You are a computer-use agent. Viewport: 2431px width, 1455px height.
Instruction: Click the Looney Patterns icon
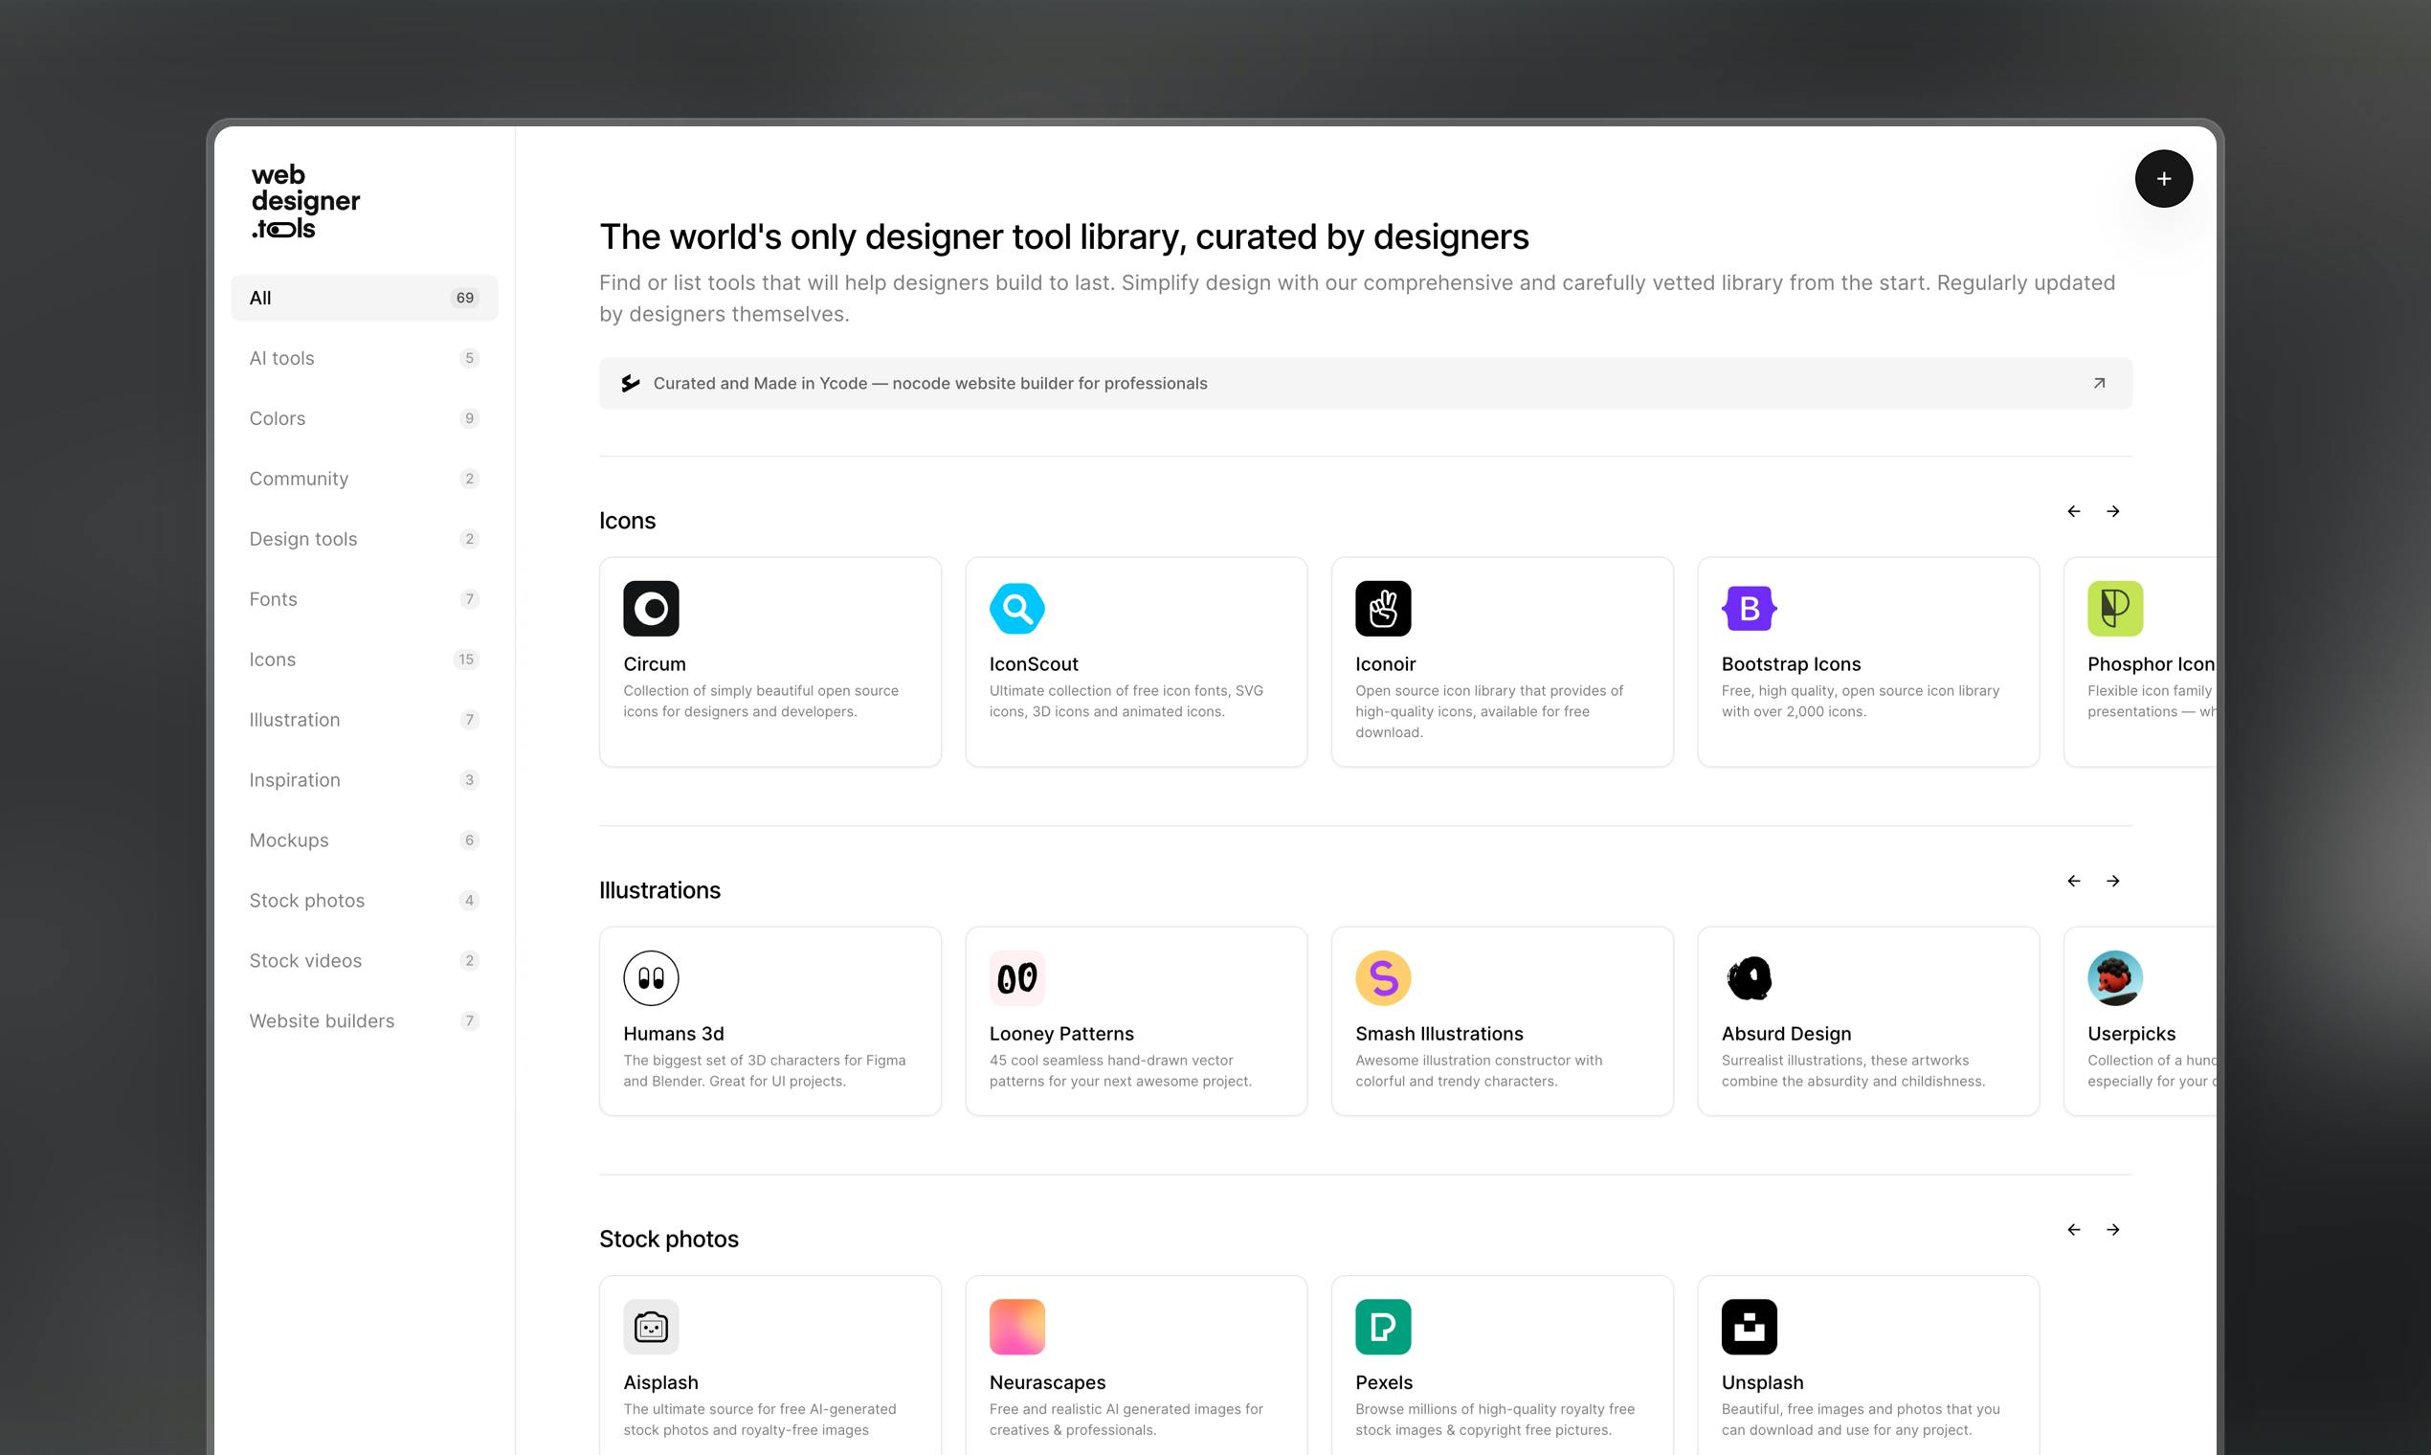pos(1016,977)
